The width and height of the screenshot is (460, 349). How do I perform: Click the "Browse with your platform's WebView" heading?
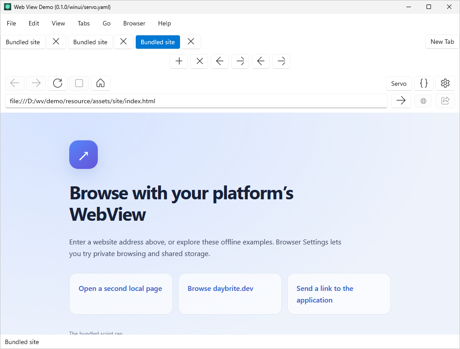click(x=181, y=203)
